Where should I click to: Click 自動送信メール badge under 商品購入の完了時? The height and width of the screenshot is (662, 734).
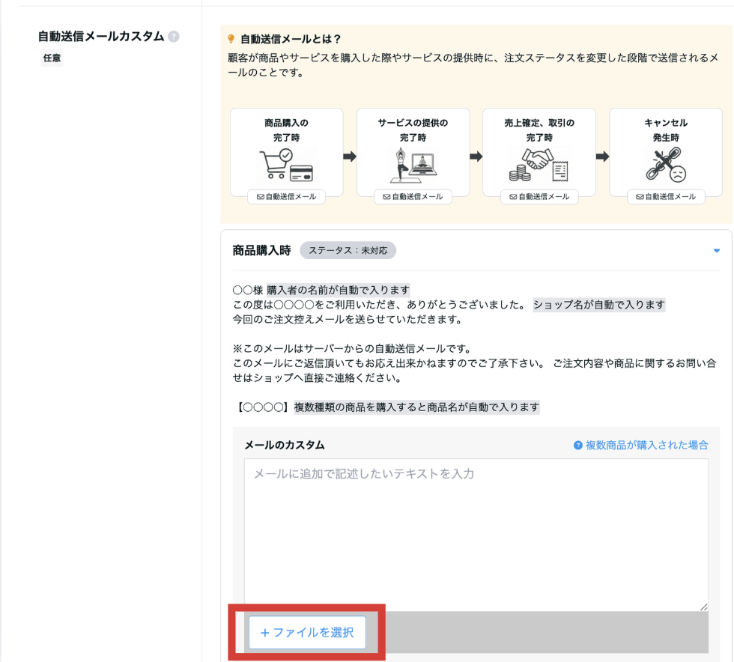tap(286, 197)
